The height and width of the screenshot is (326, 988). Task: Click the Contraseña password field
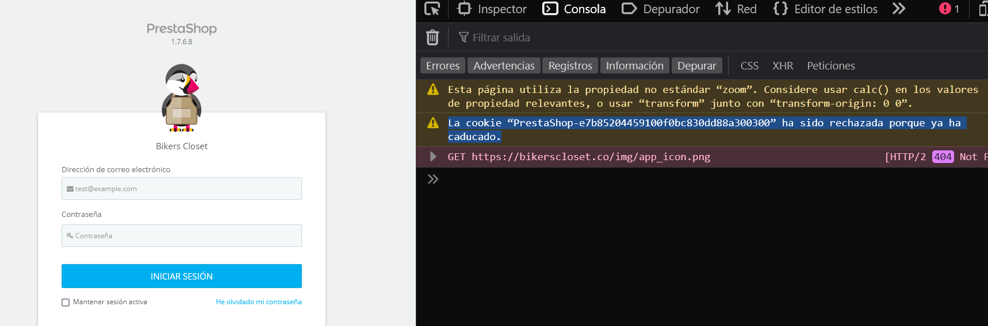click(x=182, y=235)
